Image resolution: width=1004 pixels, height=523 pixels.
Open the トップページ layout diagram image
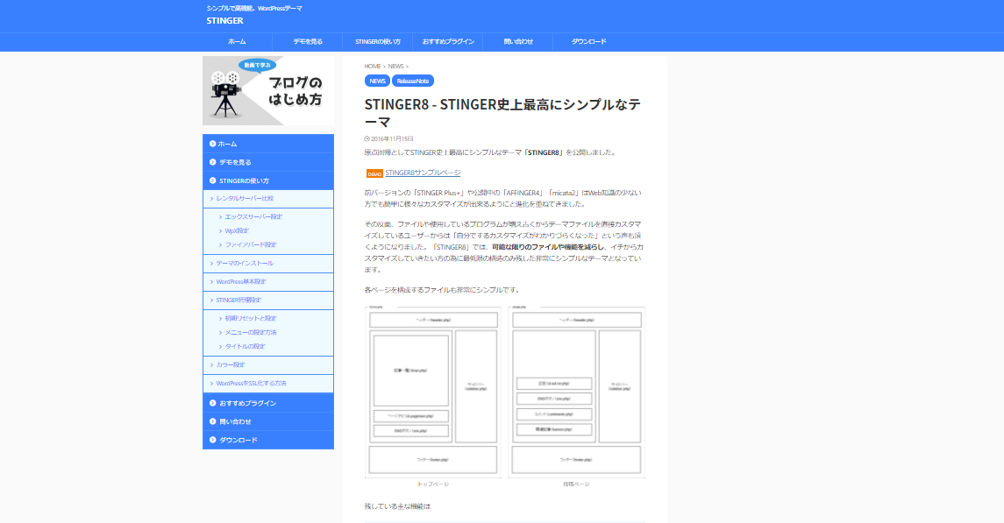433,392
